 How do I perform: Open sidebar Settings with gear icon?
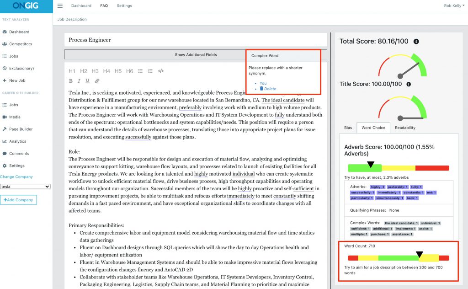13,166
